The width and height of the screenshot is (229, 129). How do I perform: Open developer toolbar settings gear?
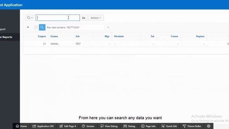[x=209, y=126]
